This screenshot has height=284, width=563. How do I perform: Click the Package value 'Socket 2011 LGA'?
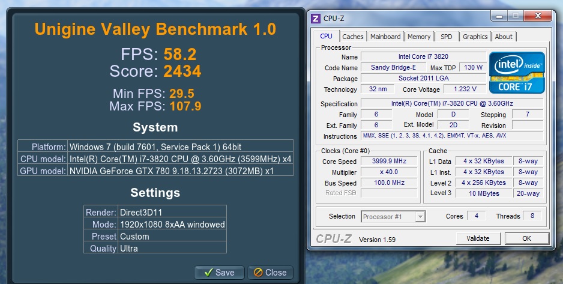pos(423,78)
